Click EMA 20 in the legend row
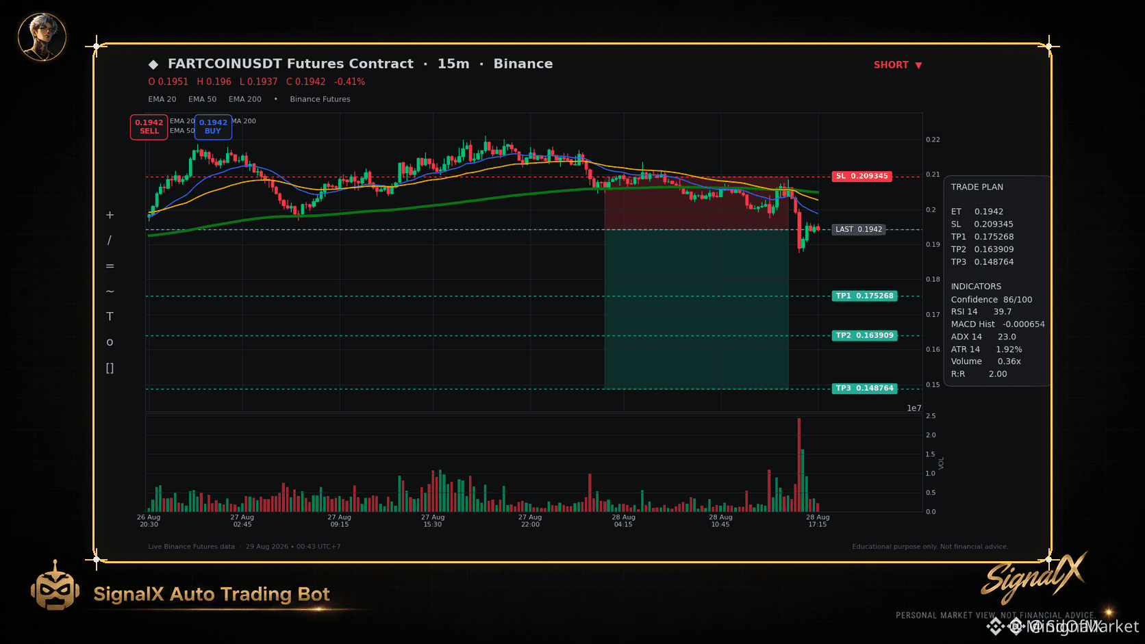 point(162,99)
